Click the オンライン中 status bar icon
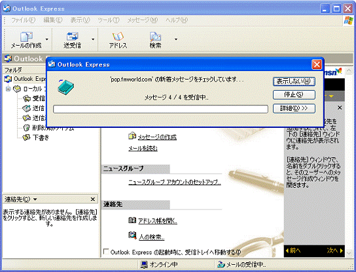This screenshot has width=356, height=272. 144,265
